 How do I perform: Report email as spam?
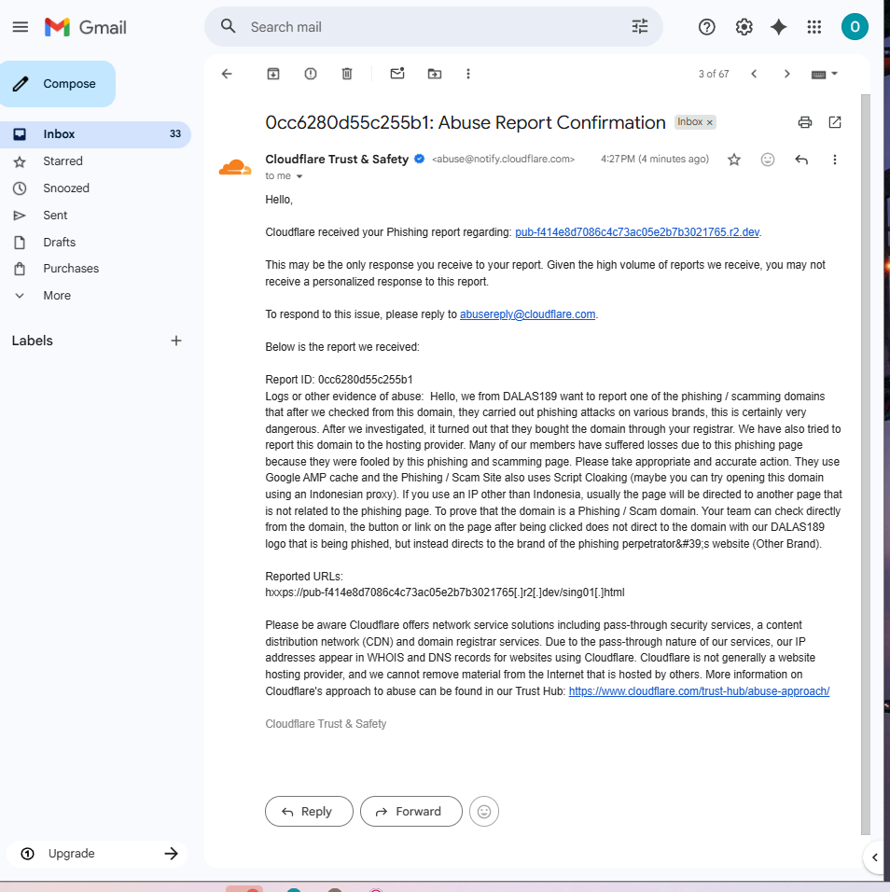click(x=311, y=74)
